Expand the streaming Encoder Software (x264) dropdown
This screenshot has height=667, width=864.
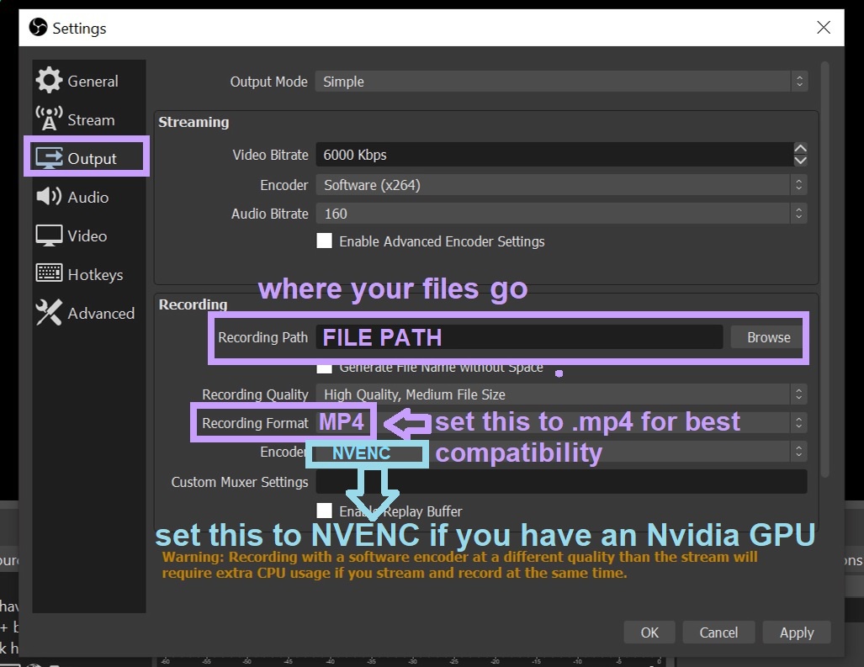560,185
